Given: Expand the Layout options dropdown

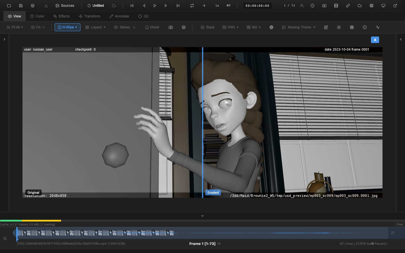Looking at the screenshot, I should 95,27.
